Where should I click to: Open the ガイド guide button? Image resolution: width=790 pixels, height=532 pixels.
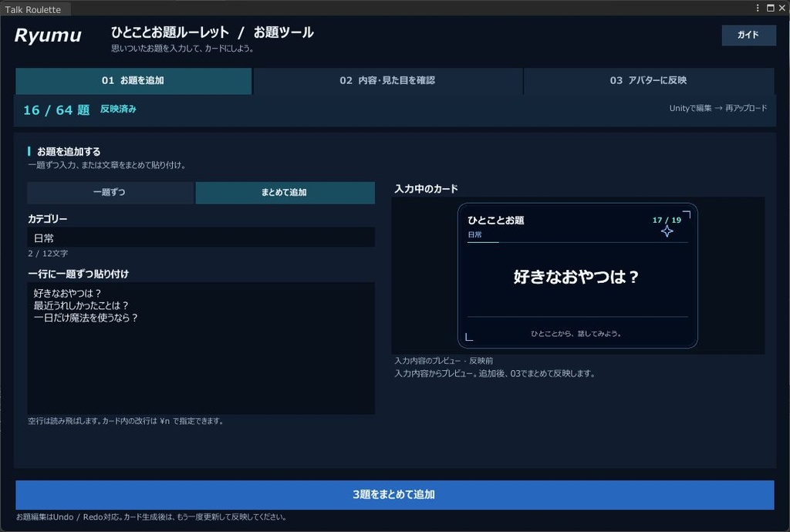pos(748,35)
